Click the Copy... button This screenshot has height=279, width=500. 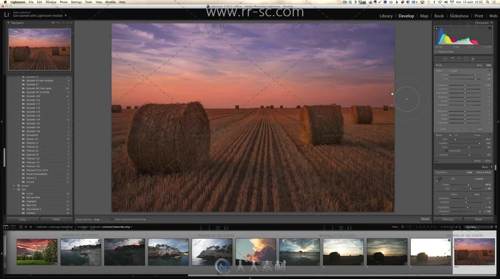(x=23, y=219)
